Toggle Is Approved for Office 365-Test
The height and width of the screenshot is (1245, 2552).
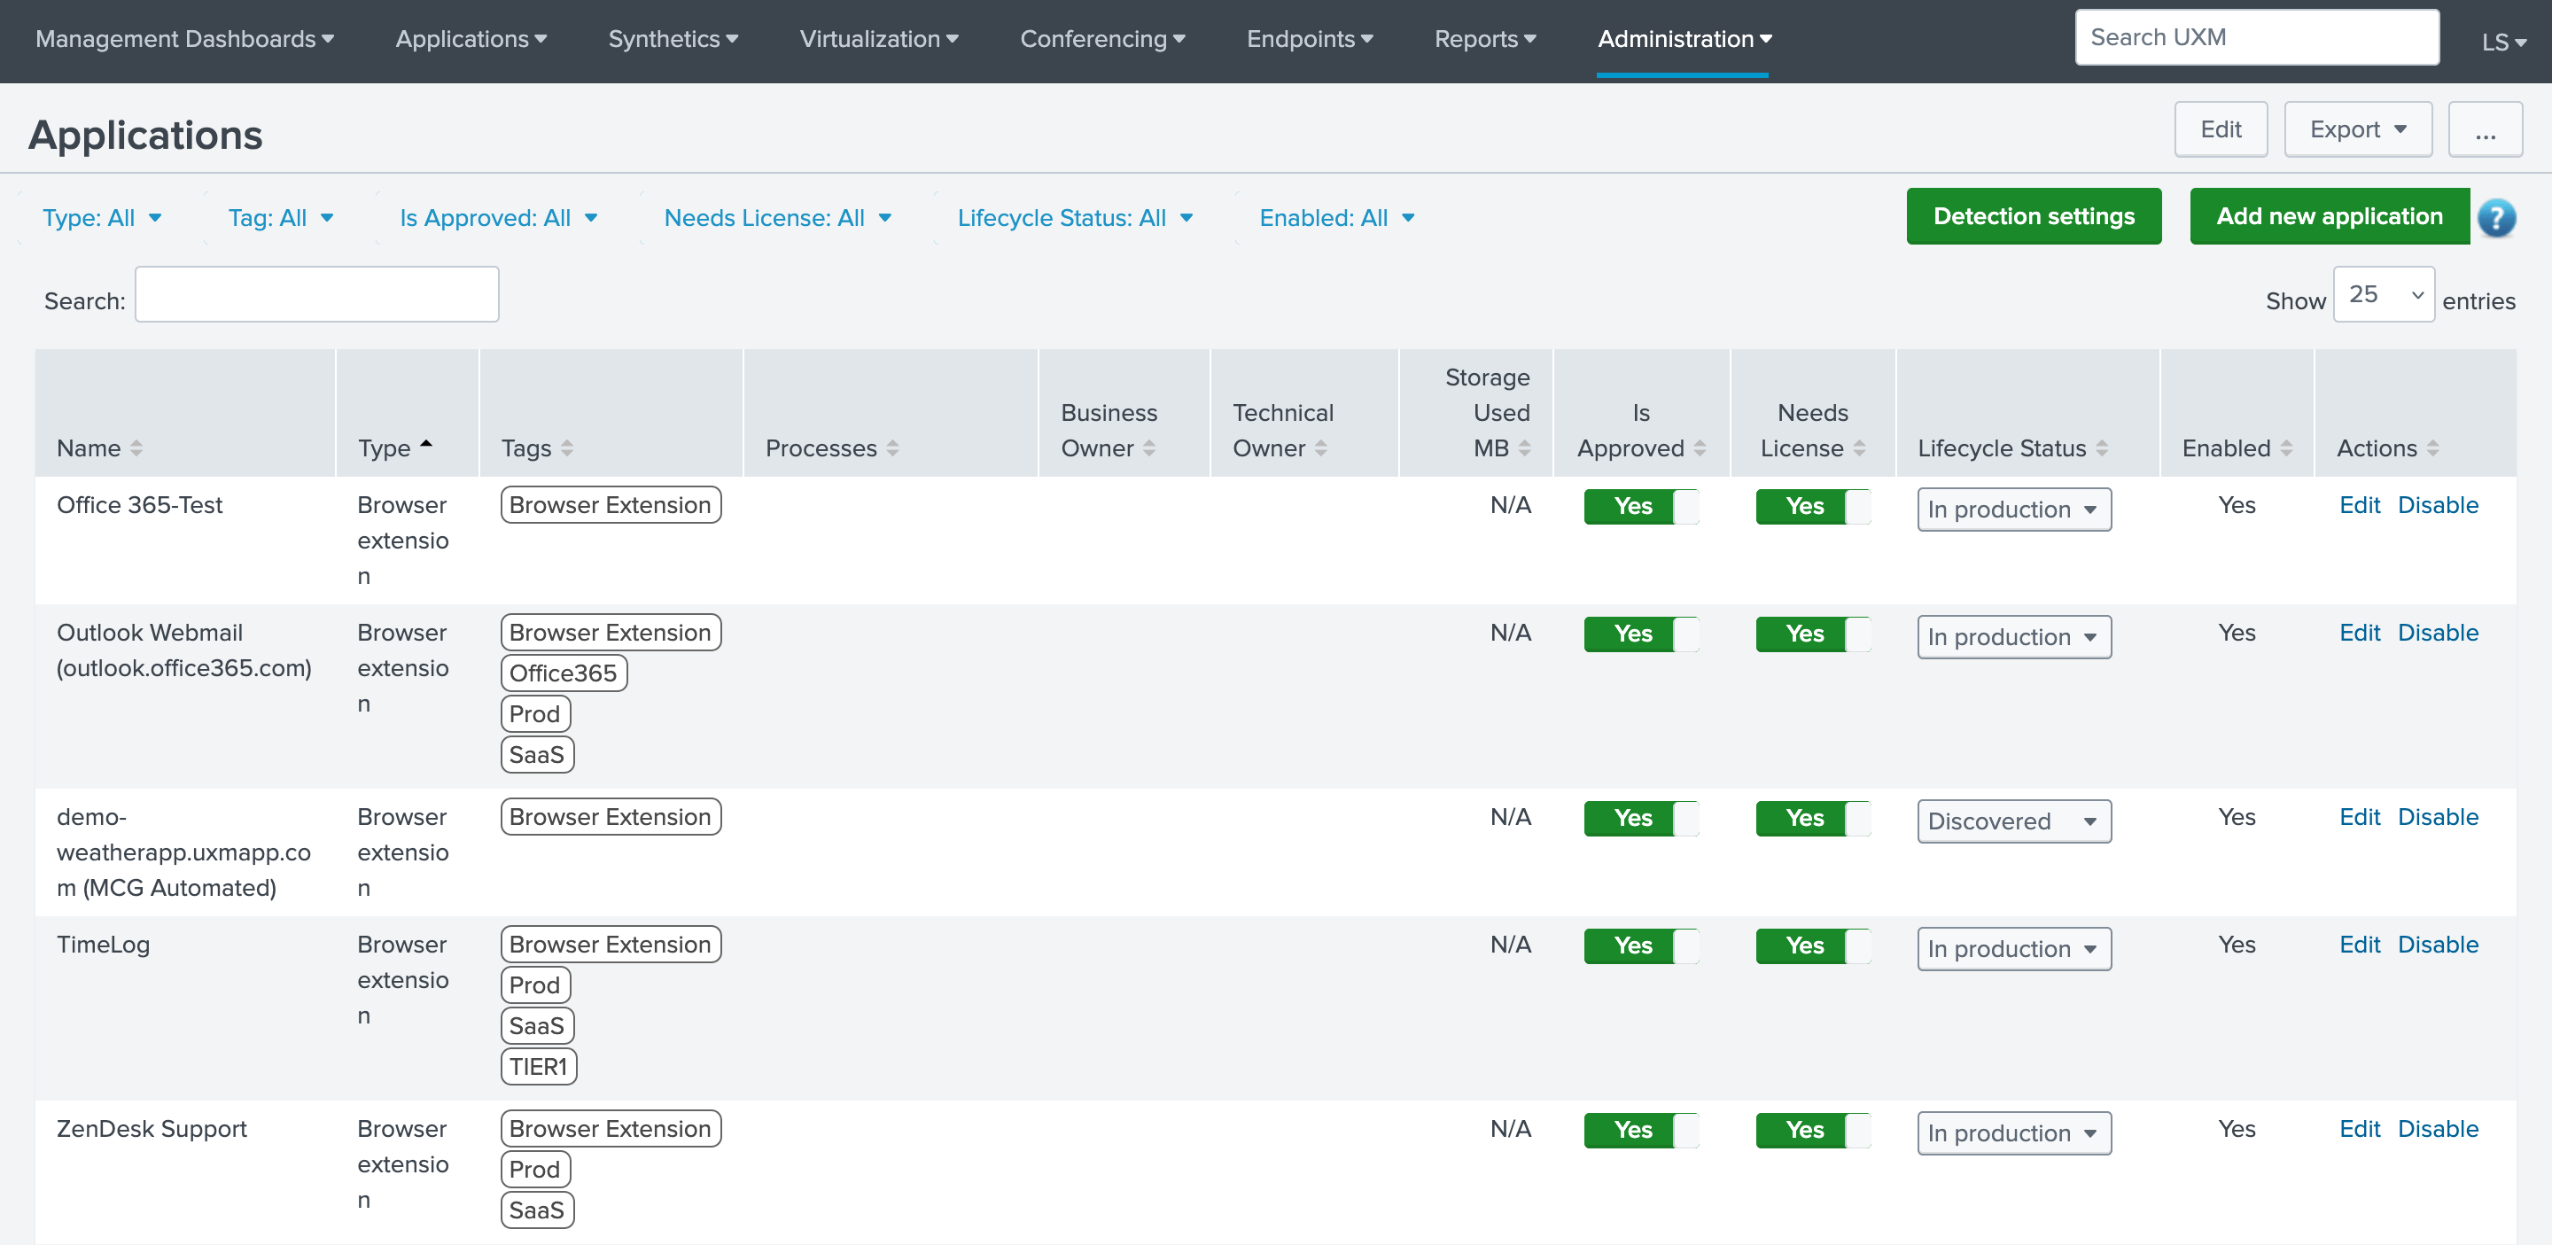click(x=1640, y=506)
